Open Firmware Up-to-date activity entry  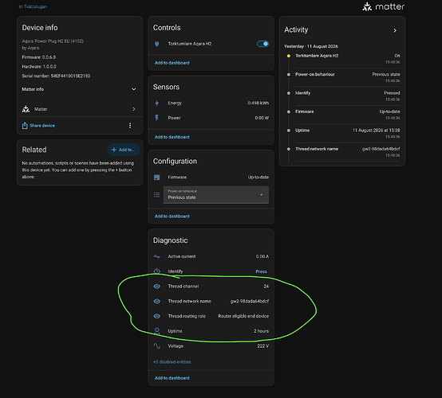[x=347, y=114]
